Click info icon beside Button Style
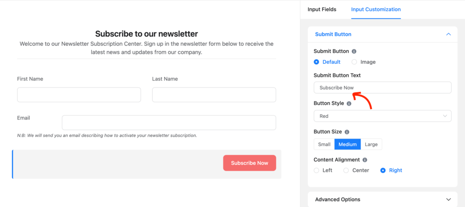465x207 pixels. (349, 104)
